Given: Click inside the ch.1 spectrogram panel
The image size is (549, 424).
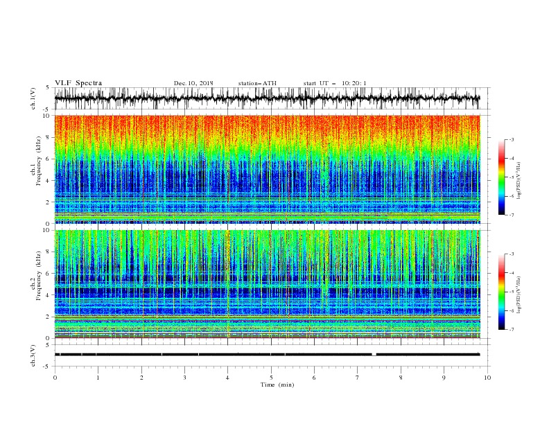Looking at the screenshot, I should coord(267,169).
